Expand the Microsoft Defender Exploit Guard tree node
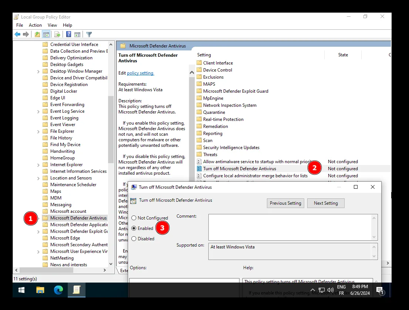 pyautogui.click(x=38, y=231)
